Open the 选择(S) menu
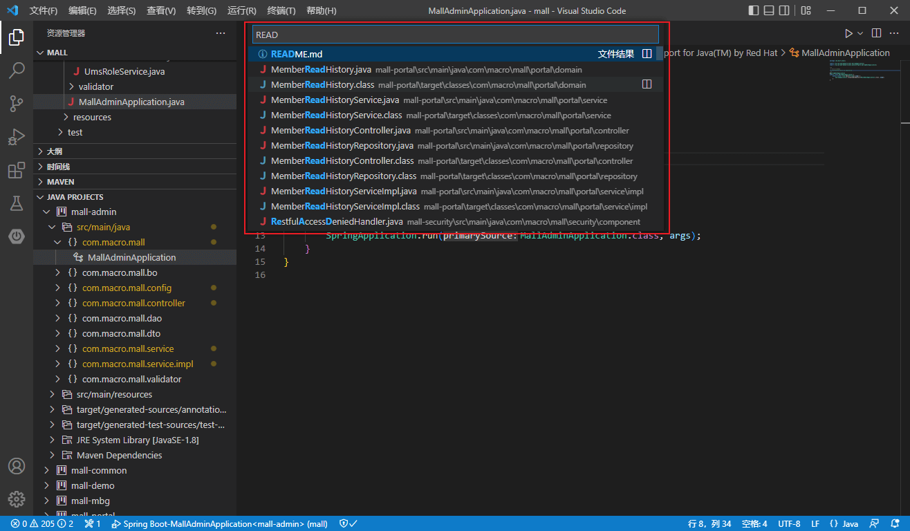 122,10
